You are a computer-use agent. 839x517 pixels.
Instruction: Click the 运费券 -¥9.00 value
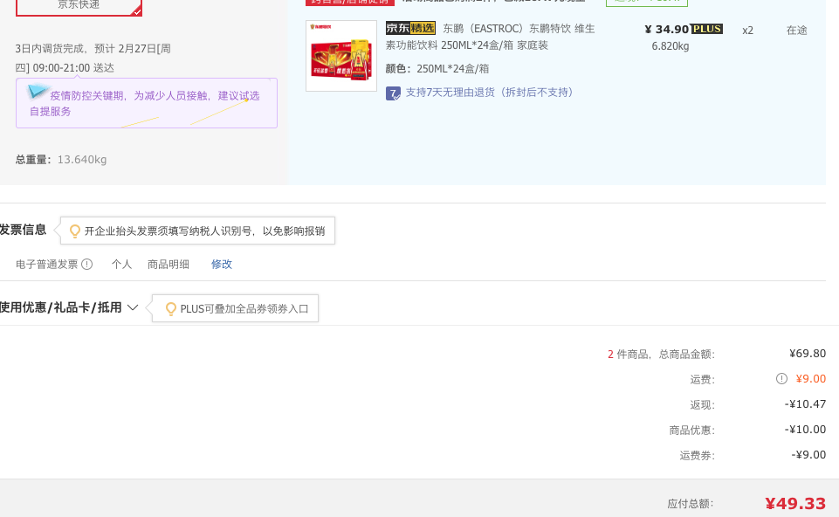[808, 454]
